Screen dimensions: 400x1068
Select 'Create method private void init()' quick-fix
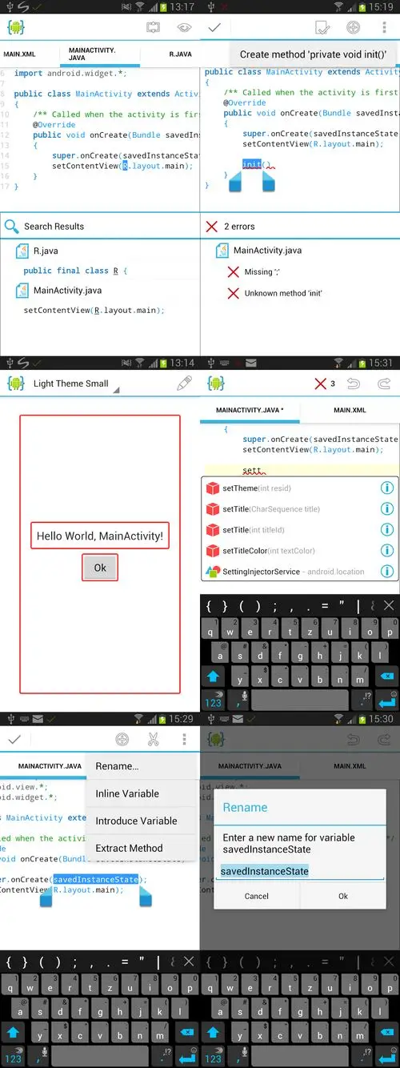coord(314,54)
